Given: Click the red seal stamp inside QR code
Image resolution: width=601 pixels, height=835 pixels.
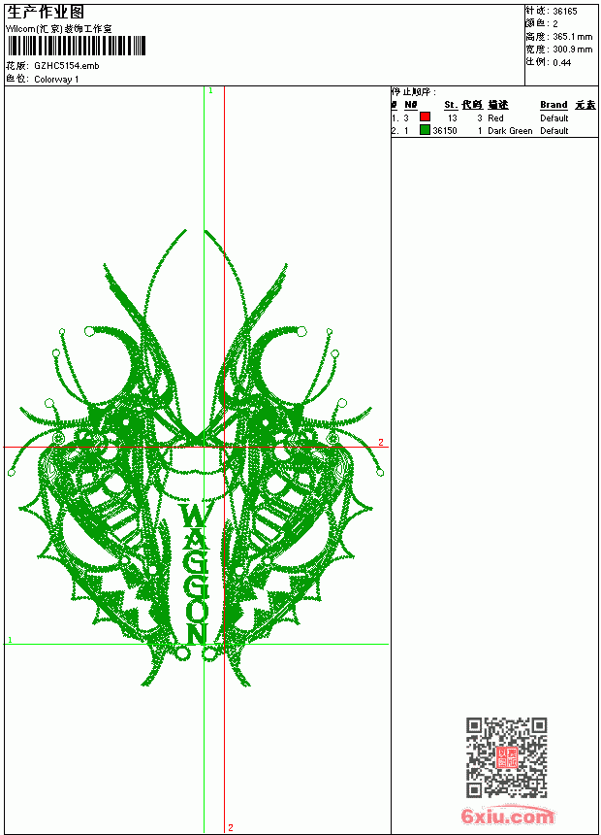Looking at the screenshot, I should click(x=506, y=757).
